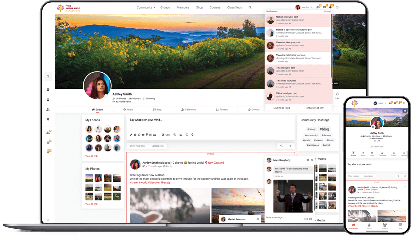413x237 pixels.
Task: Click View All (24) friends link
Action: click(x=91, y=156)
